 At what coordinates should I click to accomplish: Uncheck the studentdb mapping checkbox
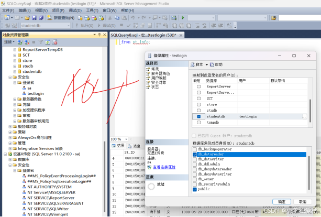[x=198, y=116]
